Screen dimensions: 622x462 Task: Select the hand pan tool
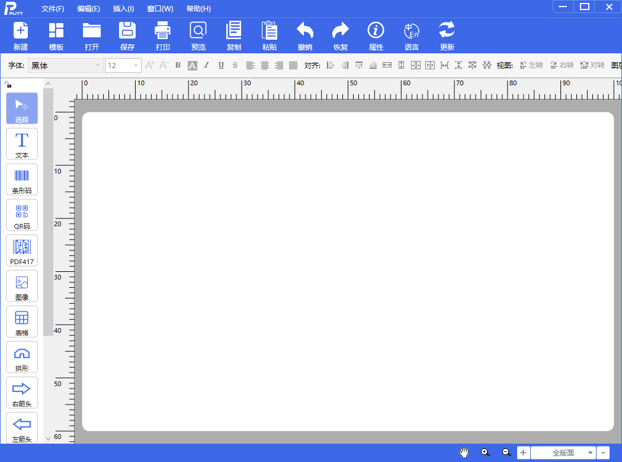(x=464, y=453)
